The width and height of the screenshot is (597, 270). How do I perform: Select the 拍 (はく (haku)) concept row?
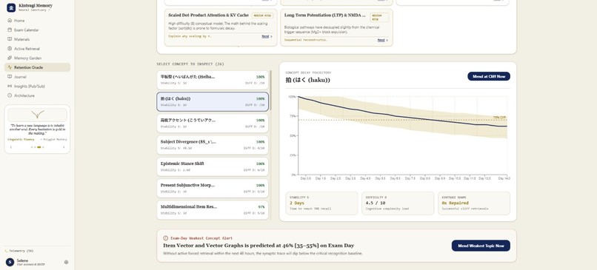[x=213, y=101]
